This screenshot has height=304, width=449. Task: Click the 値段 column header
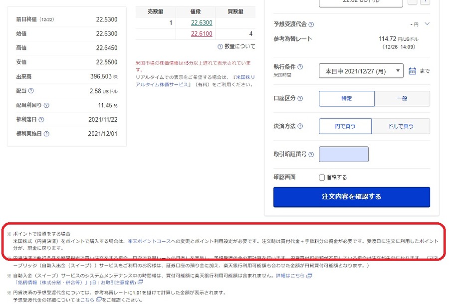pyautogui.click(x=196, y=11)
